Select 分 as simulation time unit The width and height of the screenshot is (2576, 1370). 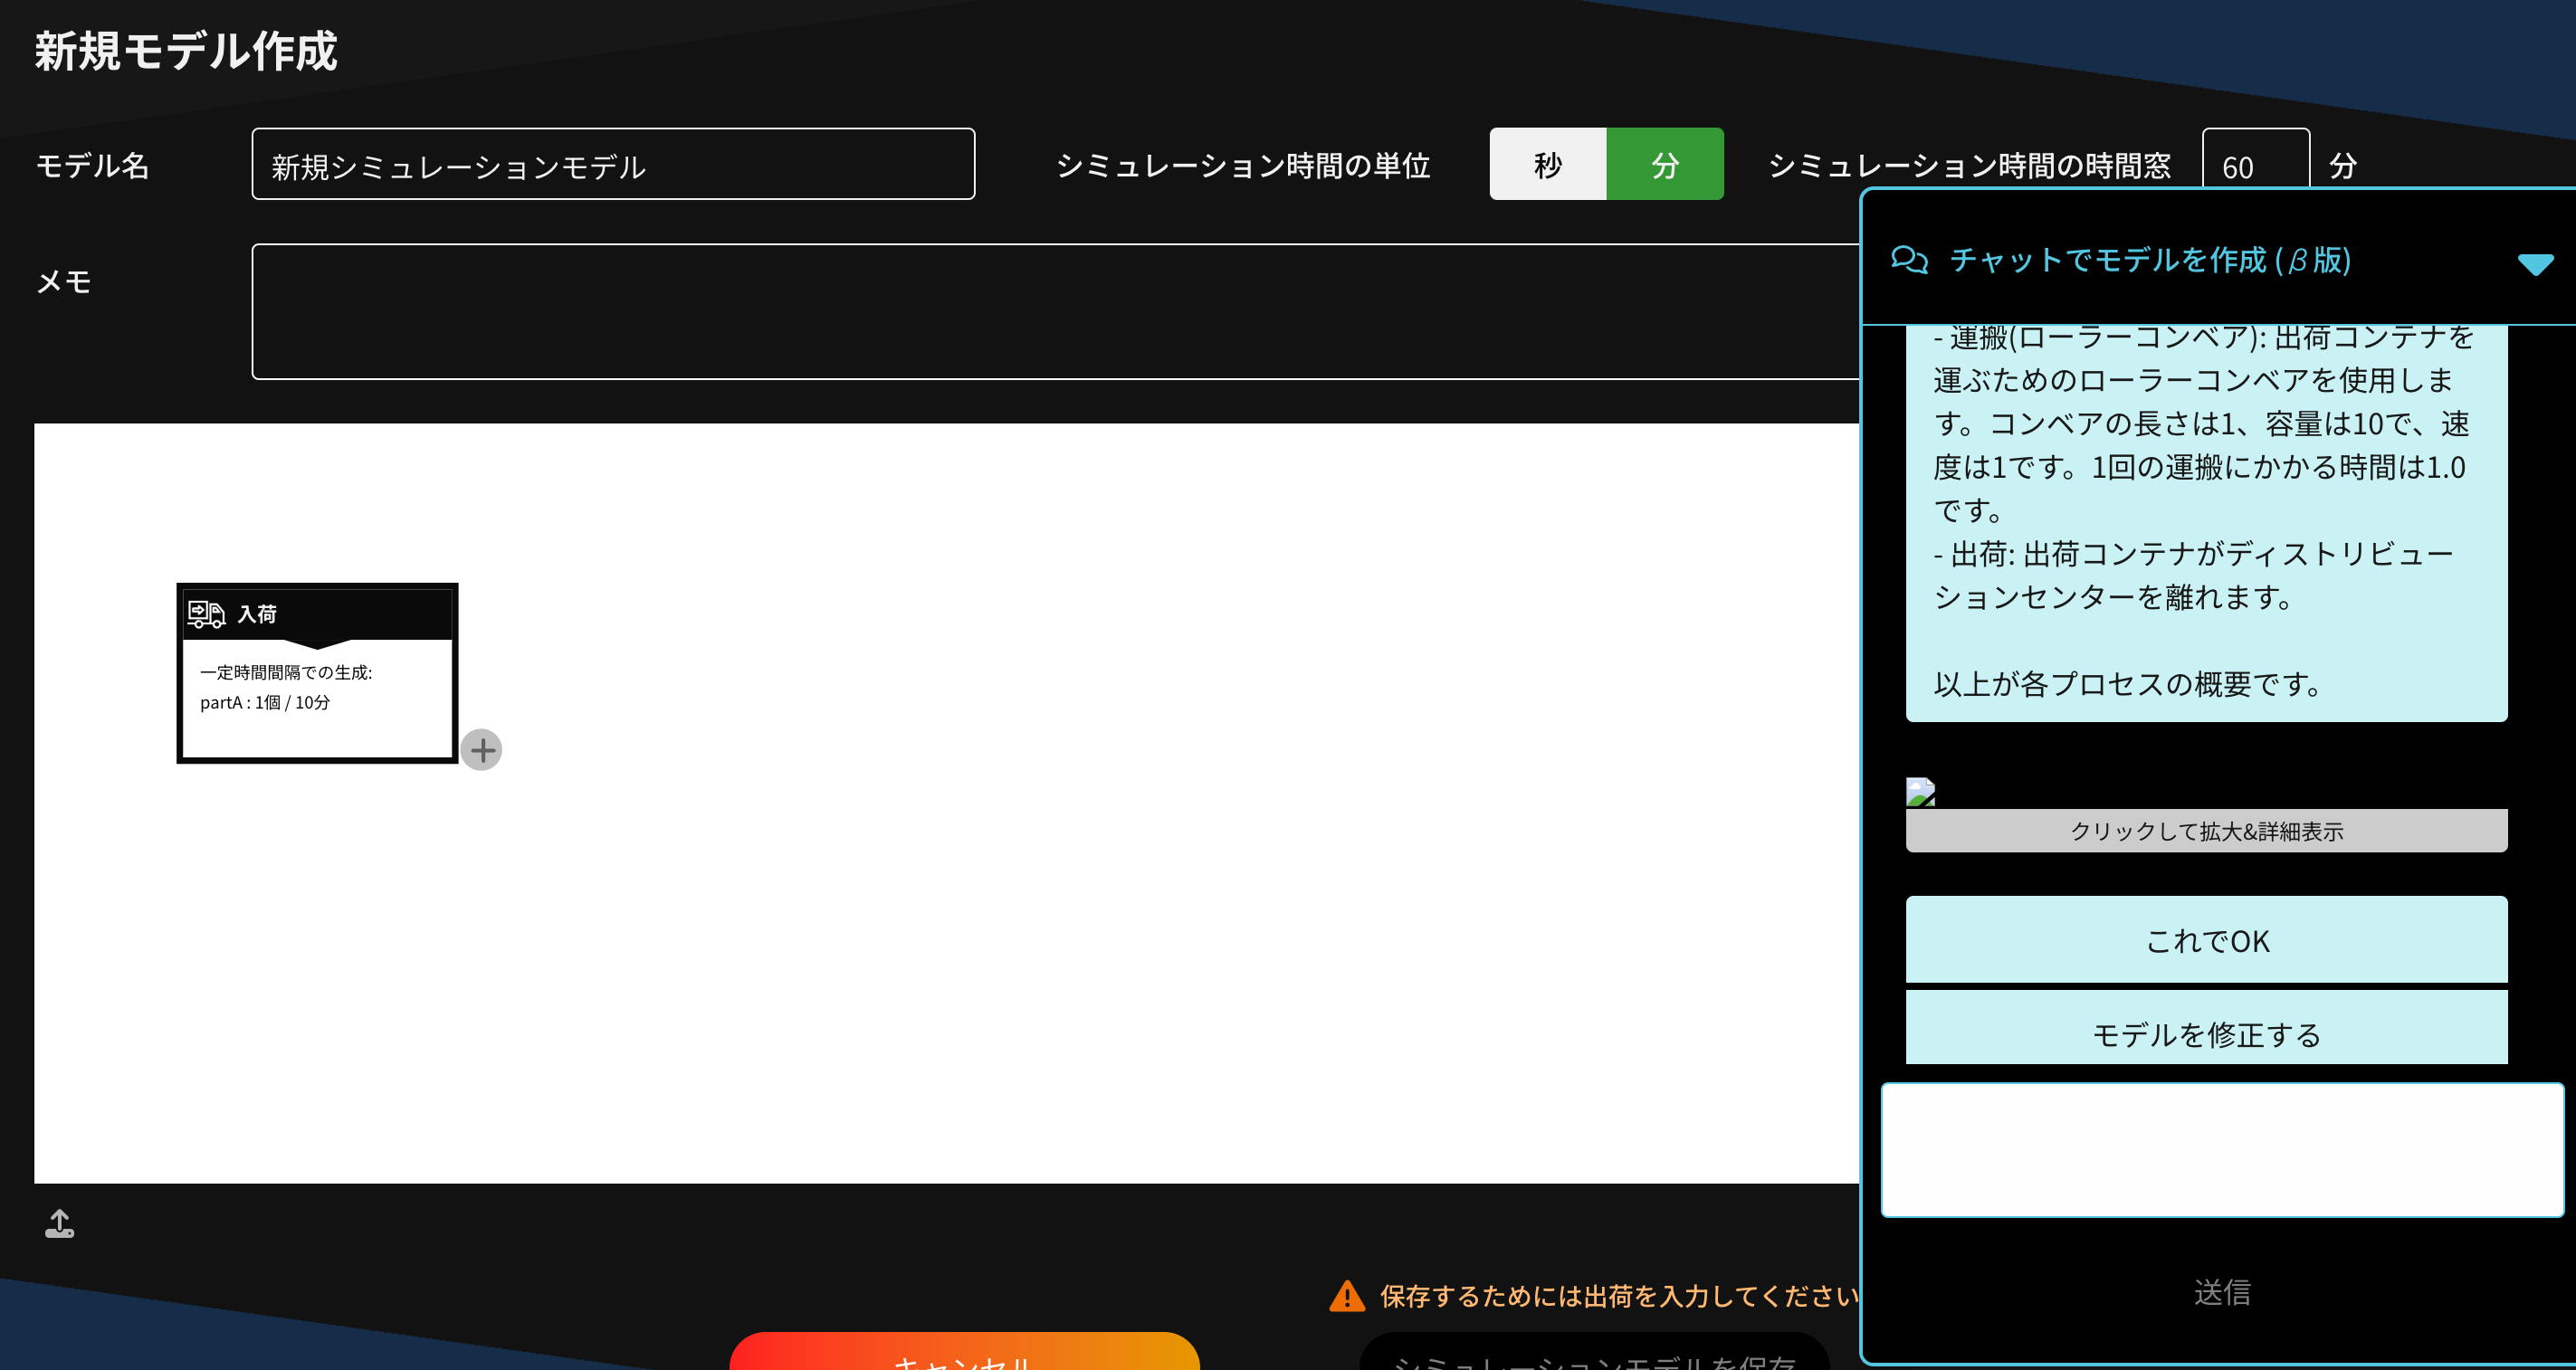(1664, 164)
